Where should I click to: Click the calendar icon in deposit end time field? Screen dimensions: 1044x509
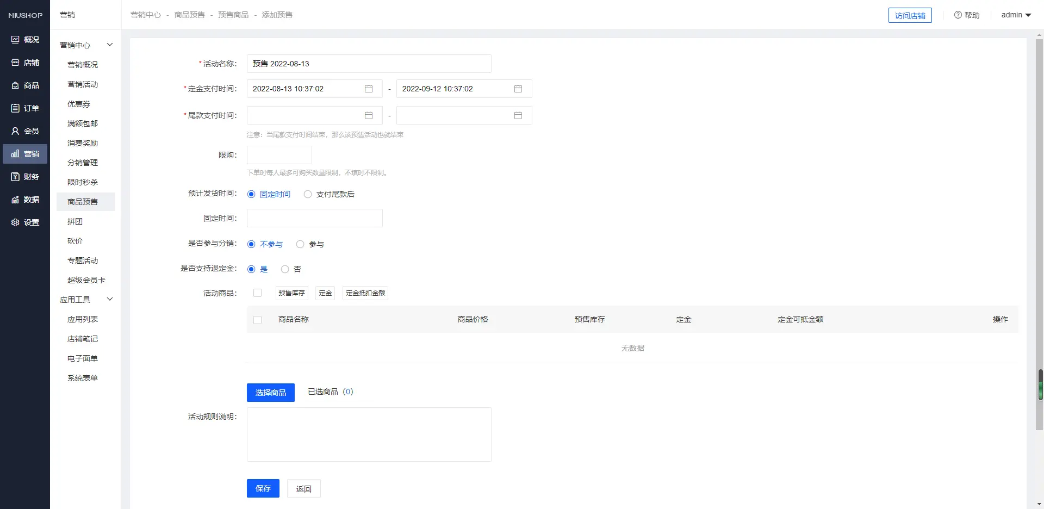tap(518, 89)
